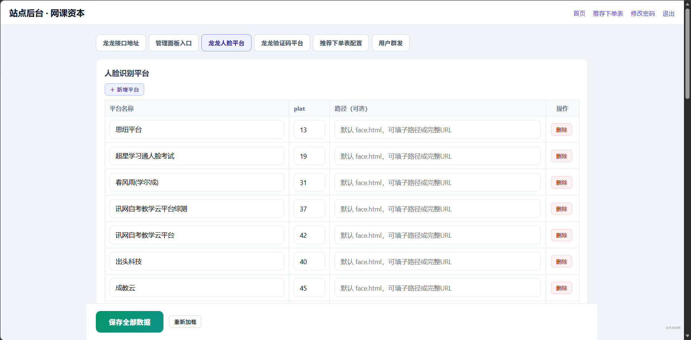Open the 用户群发 tab
Image resolution: width=691 pixels, height=340 pixels.
click(x=390, y=43)
